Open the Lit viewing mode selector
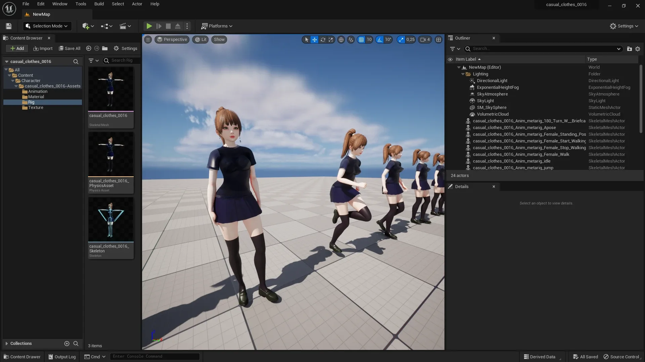The height and width of the screenshot is (362, 645). (x=201, y=40)
